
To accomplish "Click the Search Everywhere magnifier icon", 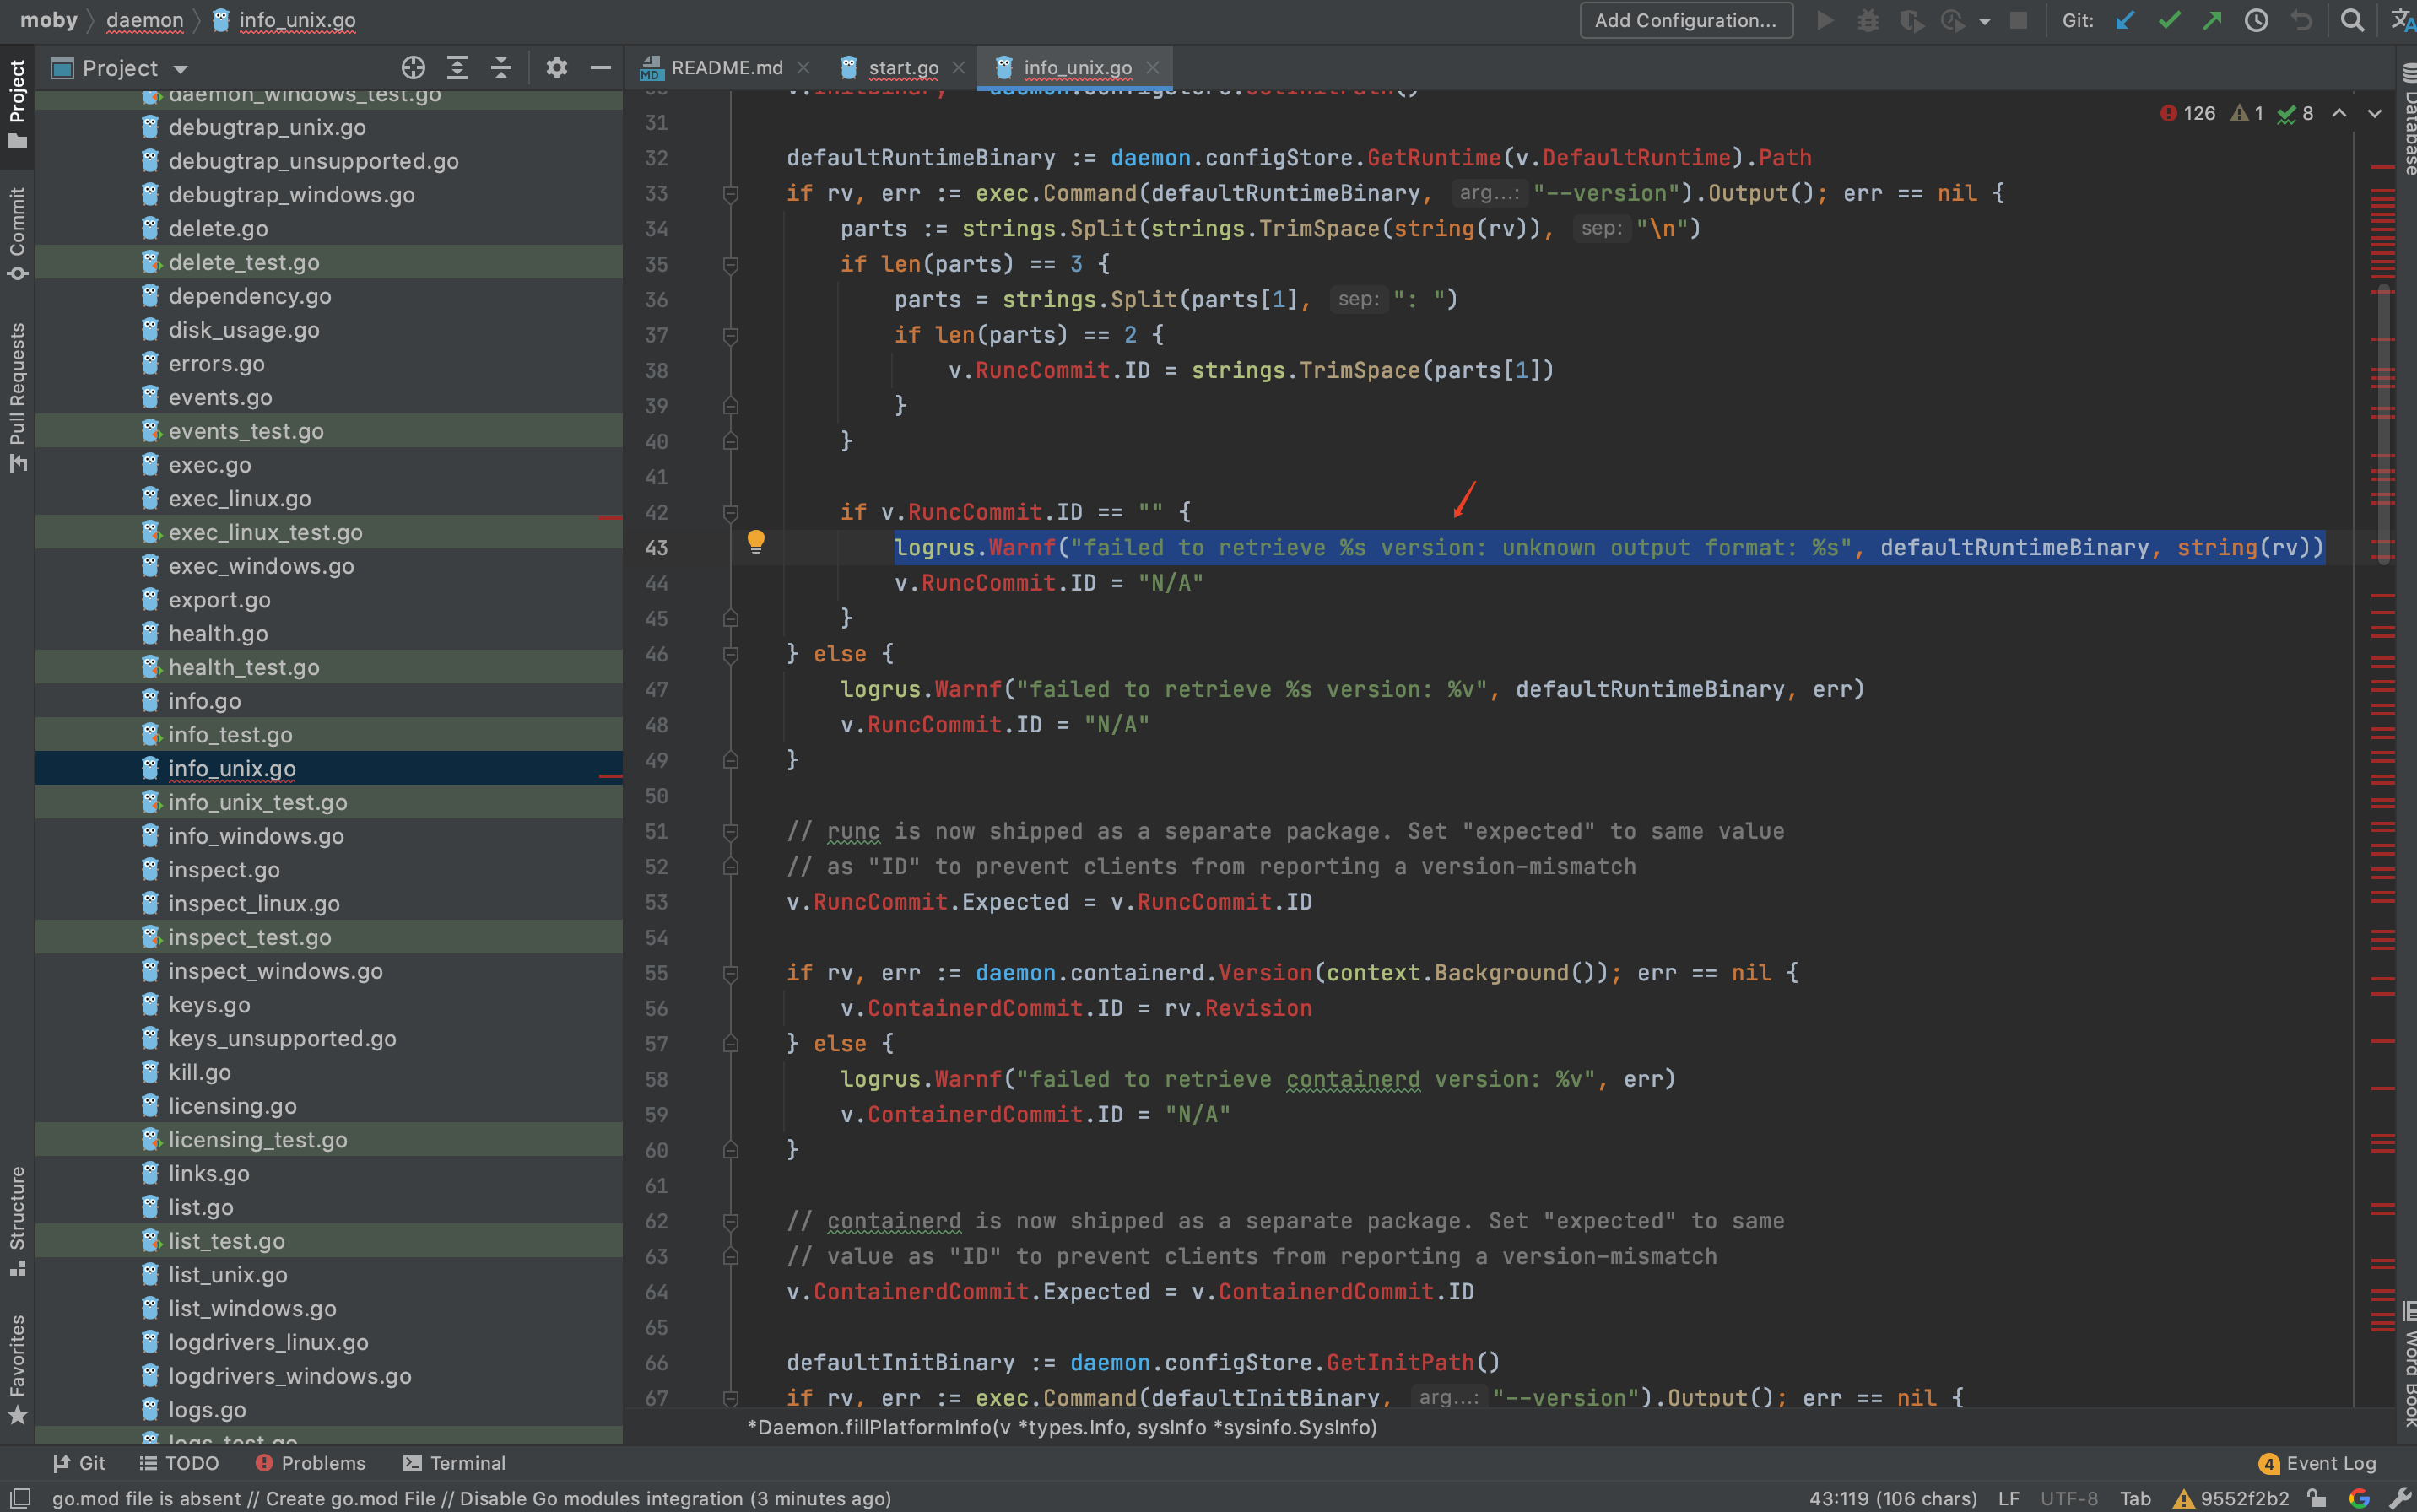I will pos(2352,20).
